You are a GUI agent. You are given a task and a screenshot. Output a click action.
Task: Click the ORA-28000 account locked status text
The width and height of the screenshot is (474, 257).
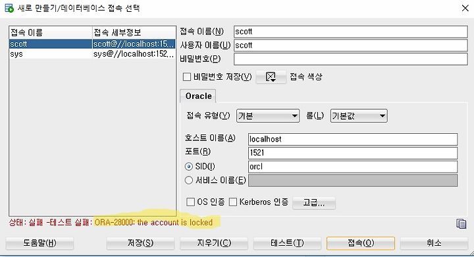pos(153,223)
